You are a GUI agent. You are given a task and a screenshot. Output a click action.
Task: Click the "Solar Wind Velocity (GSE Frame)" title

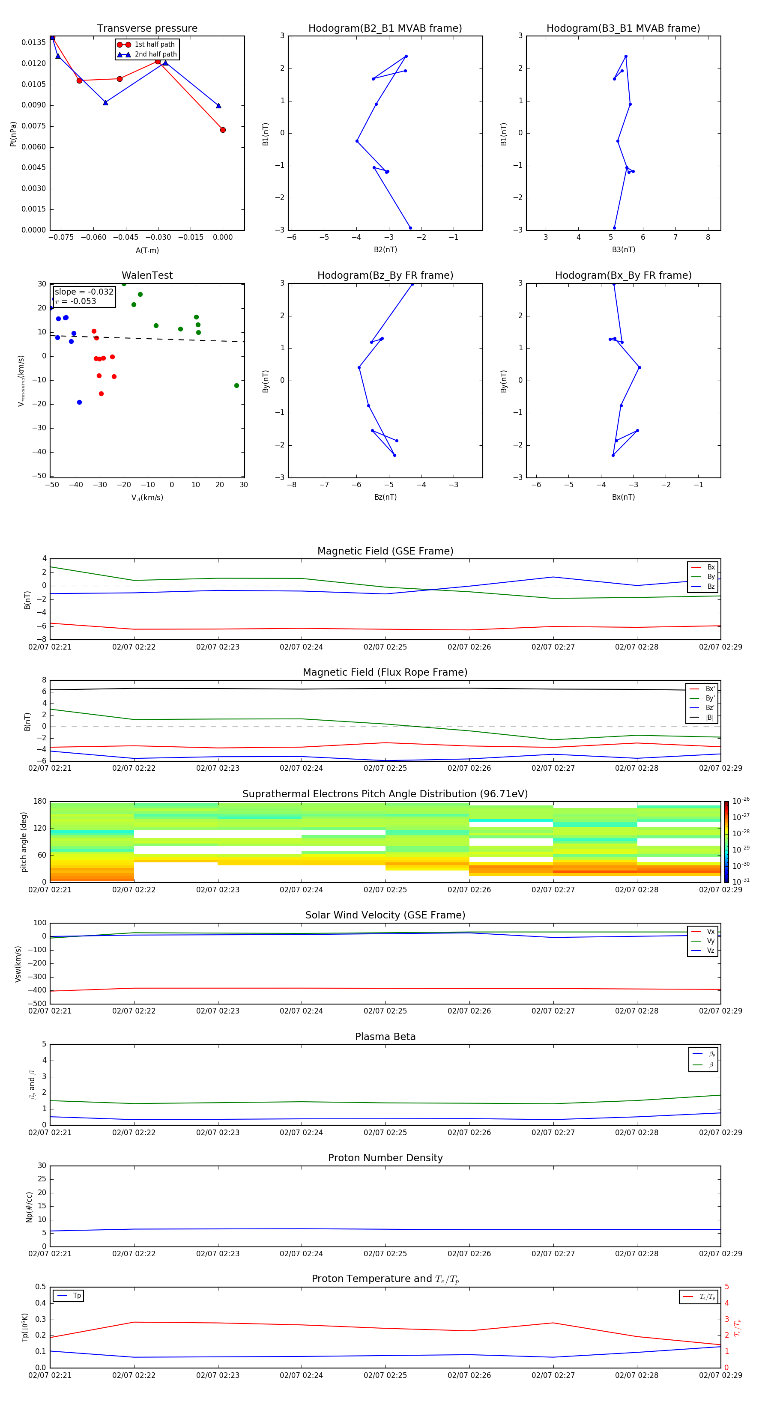pyautogui.click(x=385, y=915)
